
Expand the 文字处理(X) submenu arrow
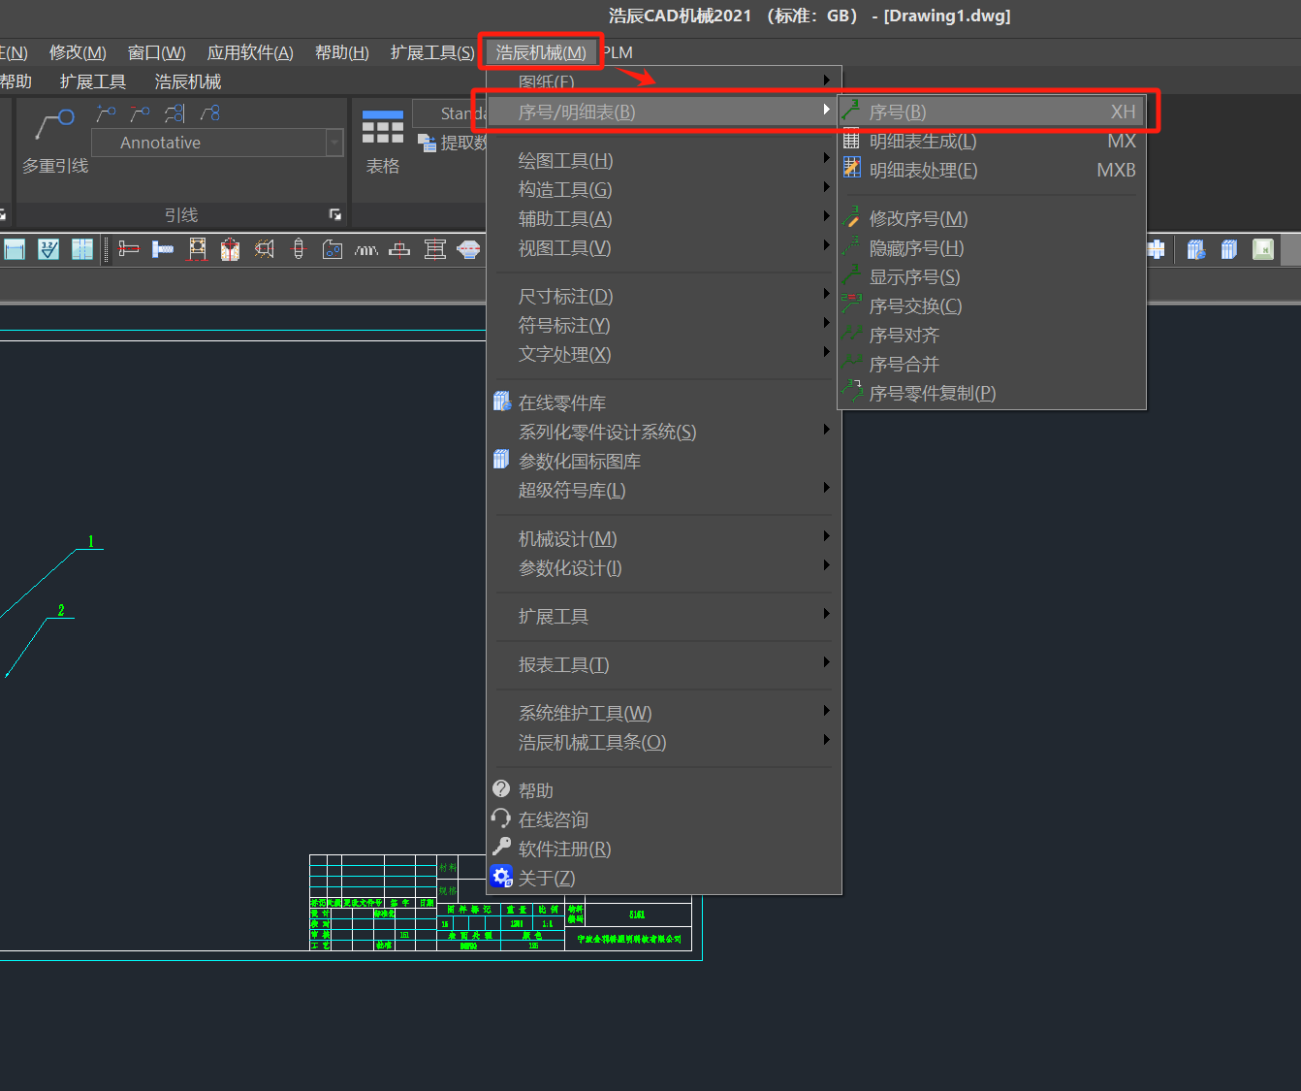(826, 352)
